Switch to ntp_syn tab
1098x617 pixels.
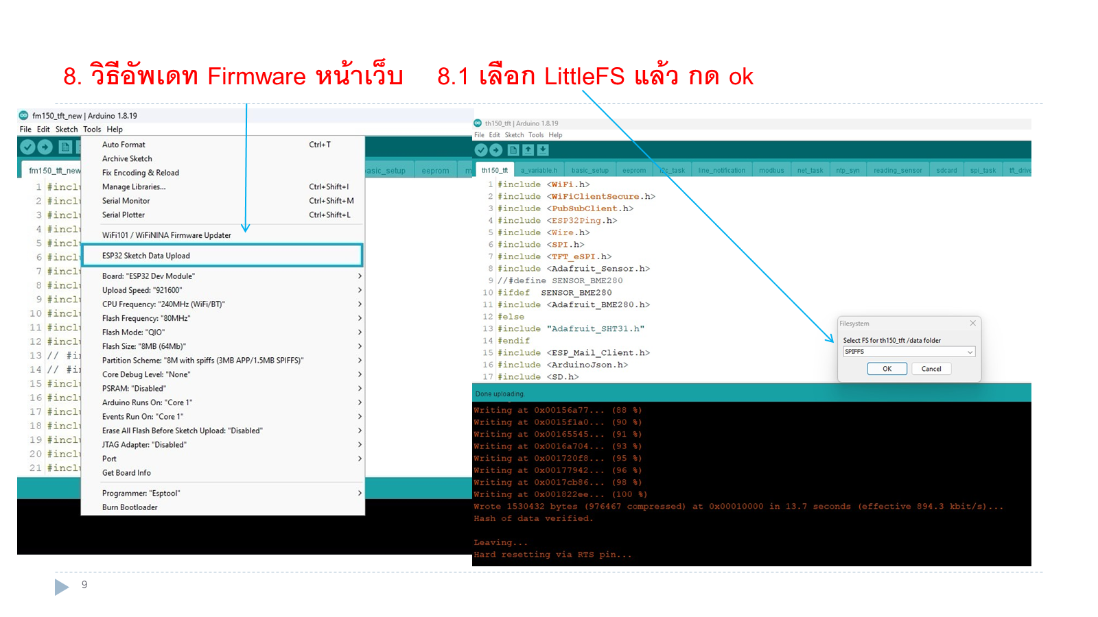(848, 170)
